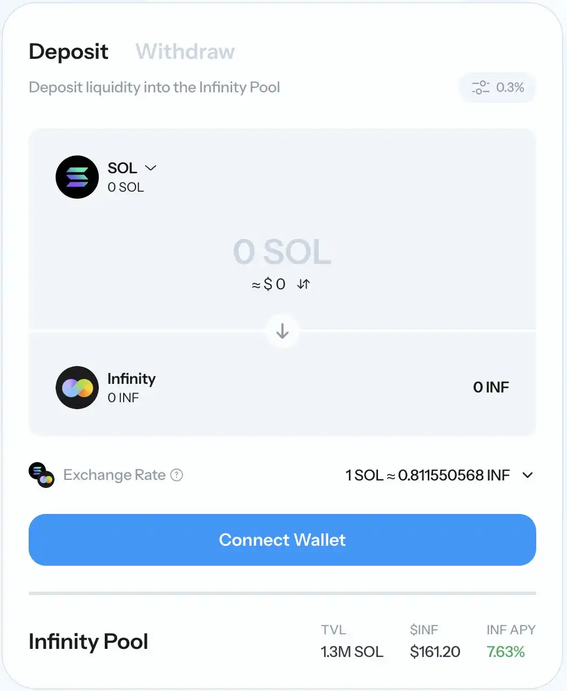This screenshot has width=567, height=691.
Task: Click the SOL token logo
Action: click(x=77, y=177)
